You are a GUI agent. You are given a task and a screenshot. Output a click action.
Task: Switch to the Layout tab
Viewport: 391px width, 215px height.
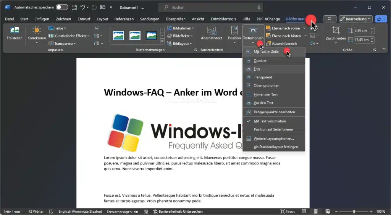point(102,19)
